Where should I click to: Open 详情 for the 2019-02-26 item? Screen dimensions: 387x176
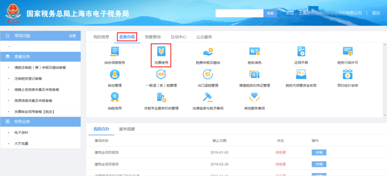click(x=319, y=164)
